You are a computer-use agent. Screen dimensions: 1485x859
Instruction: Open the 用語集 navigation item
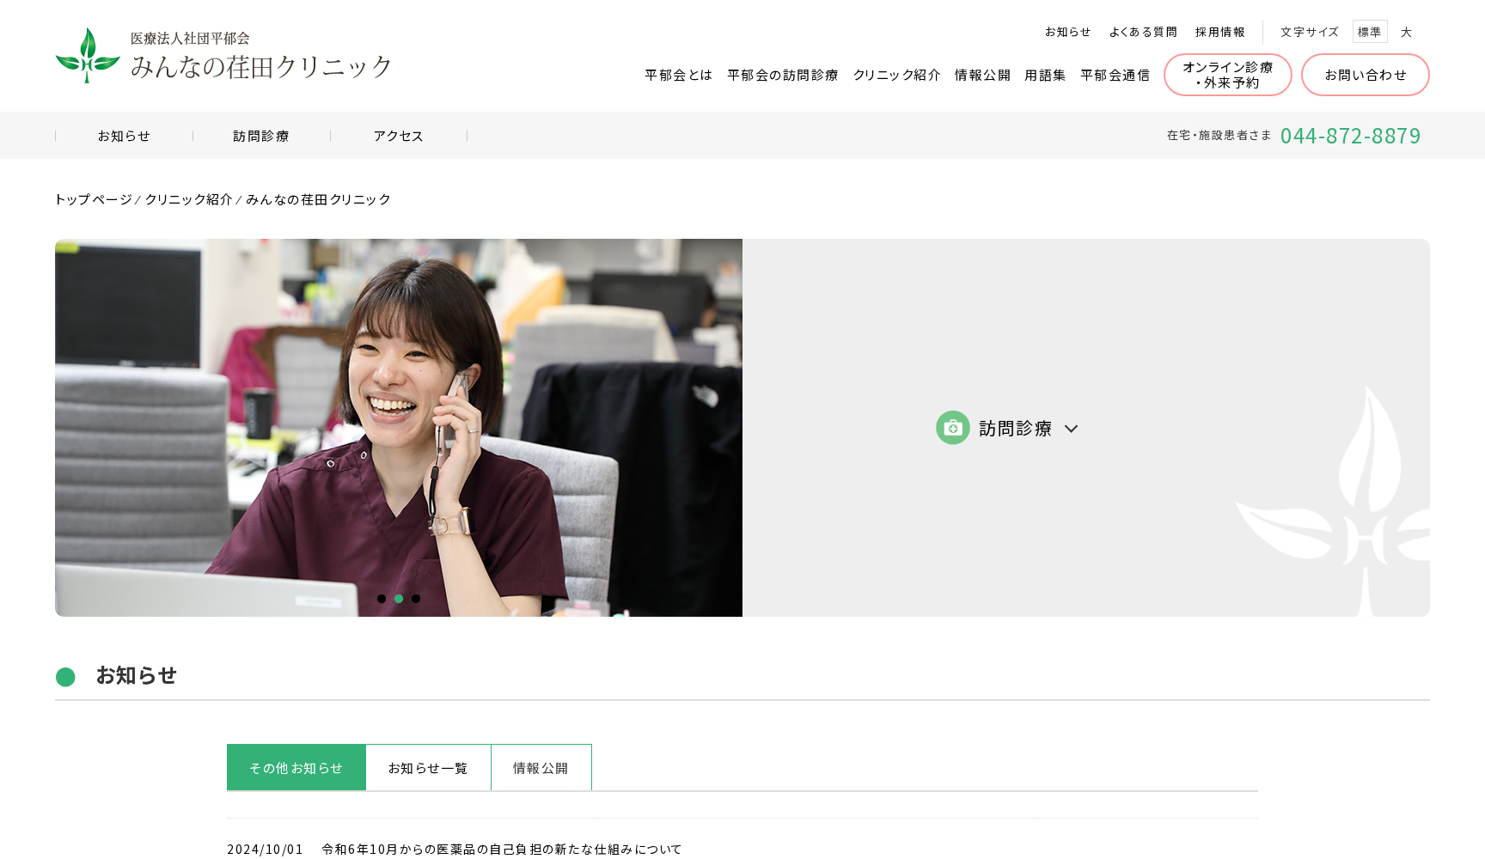tap(1045, 75)
